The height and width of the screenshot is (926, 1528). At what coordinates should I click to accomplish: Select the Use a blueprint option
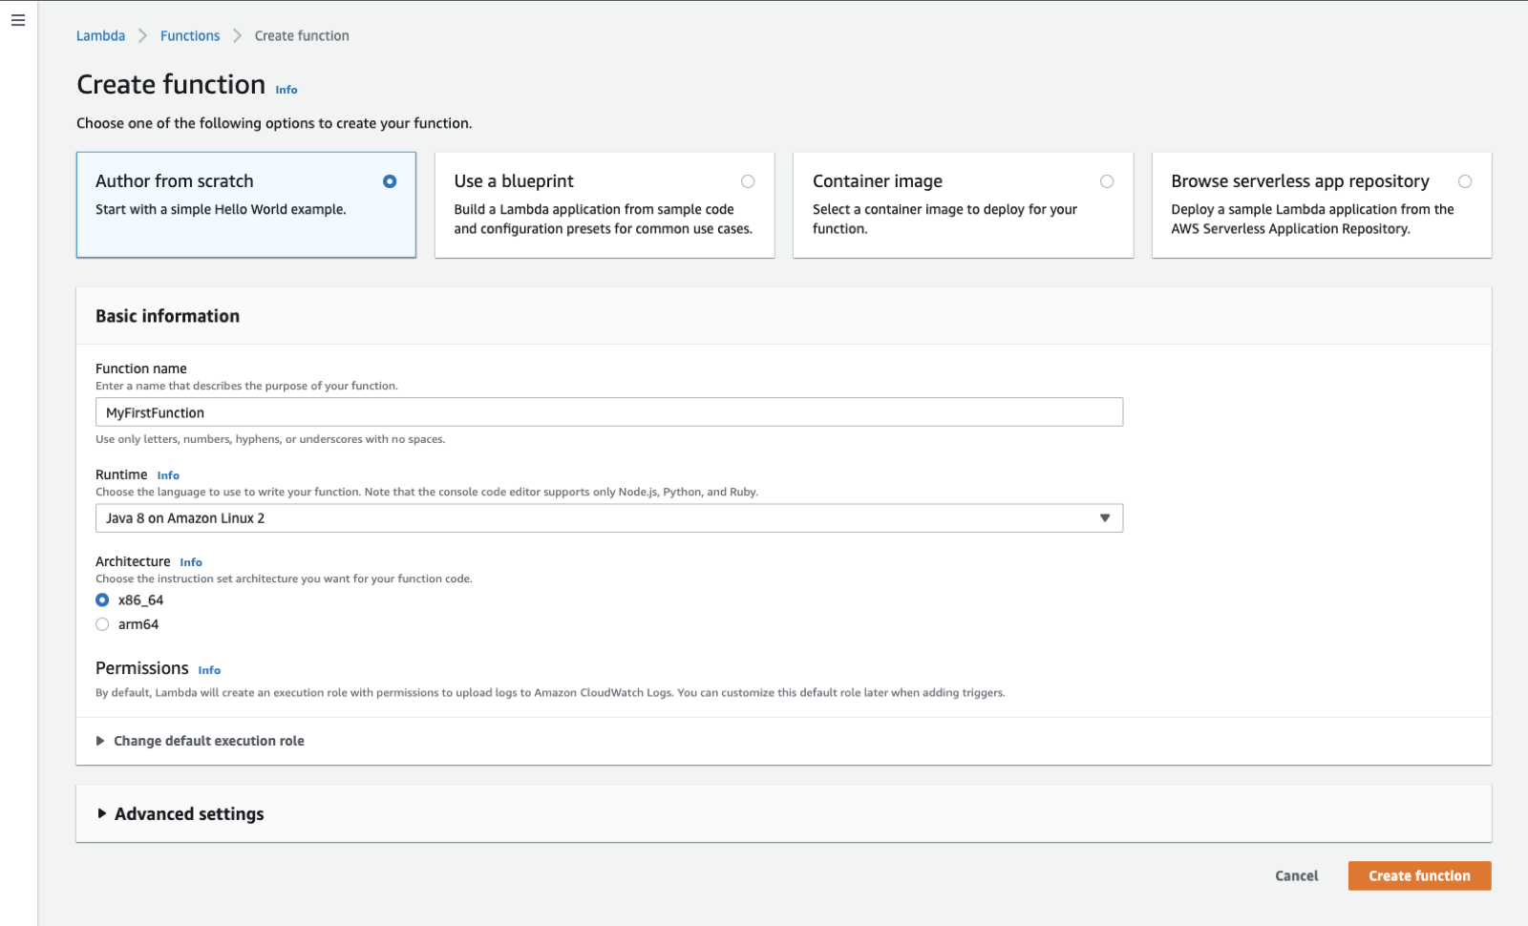click(748, 181)
